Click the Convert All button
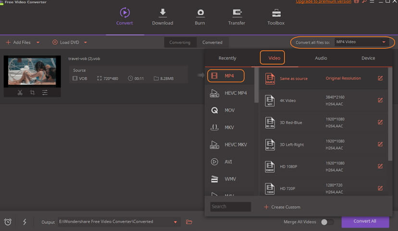398x231 pixels. point(365,221)
